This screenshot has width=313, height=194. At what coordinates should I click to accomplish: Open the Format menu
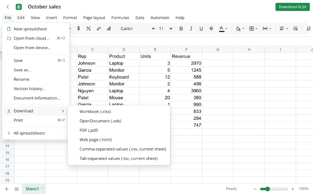[x=70, y=18]
